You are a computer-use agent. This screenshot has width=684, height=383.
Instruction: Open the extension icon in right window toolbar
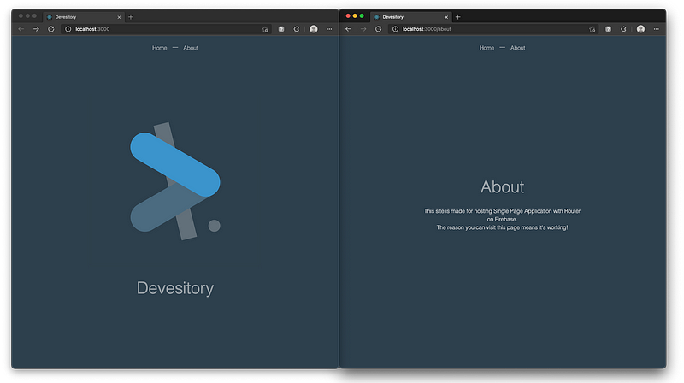point(608,29)
